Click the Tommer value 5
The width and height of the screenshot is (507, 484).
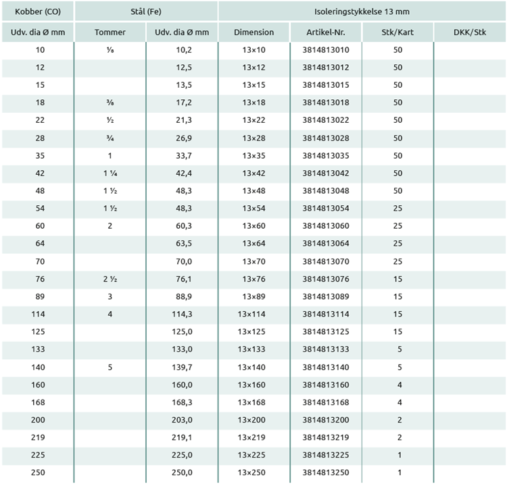pos(110,367)
